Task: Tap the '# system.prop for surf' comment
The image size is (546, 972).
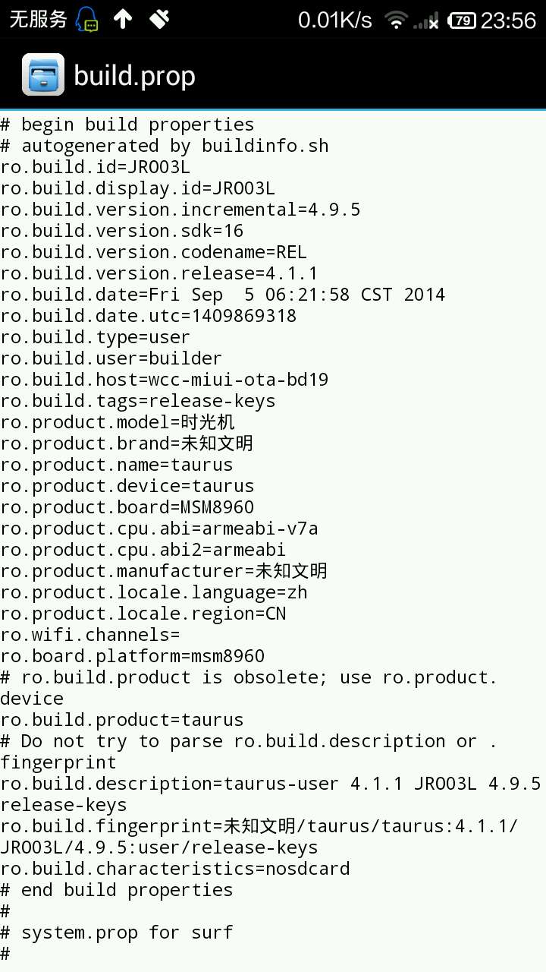Action: [x=116, y=933]
